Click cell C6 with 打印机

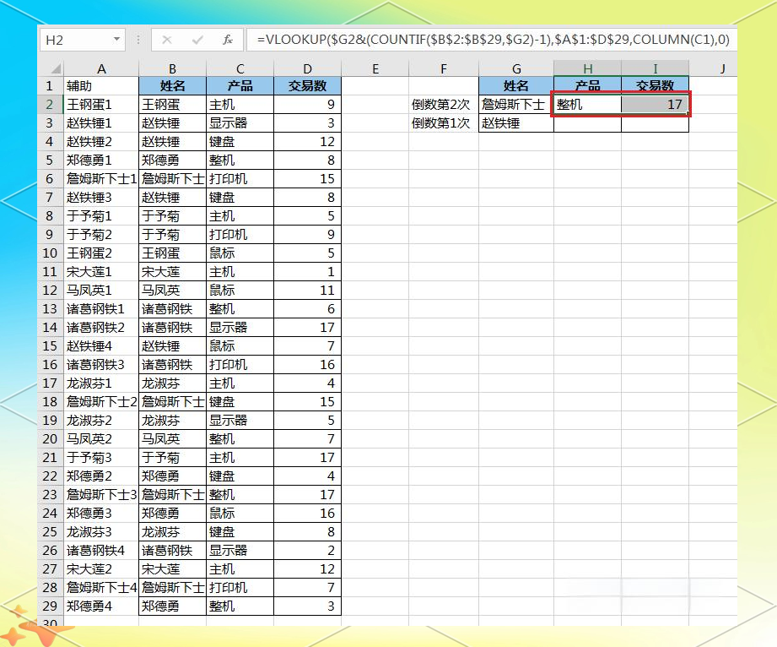coord(240,178)
